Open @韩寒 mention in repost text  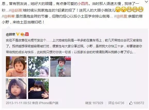pyautogui.click(x=9, y=16)
